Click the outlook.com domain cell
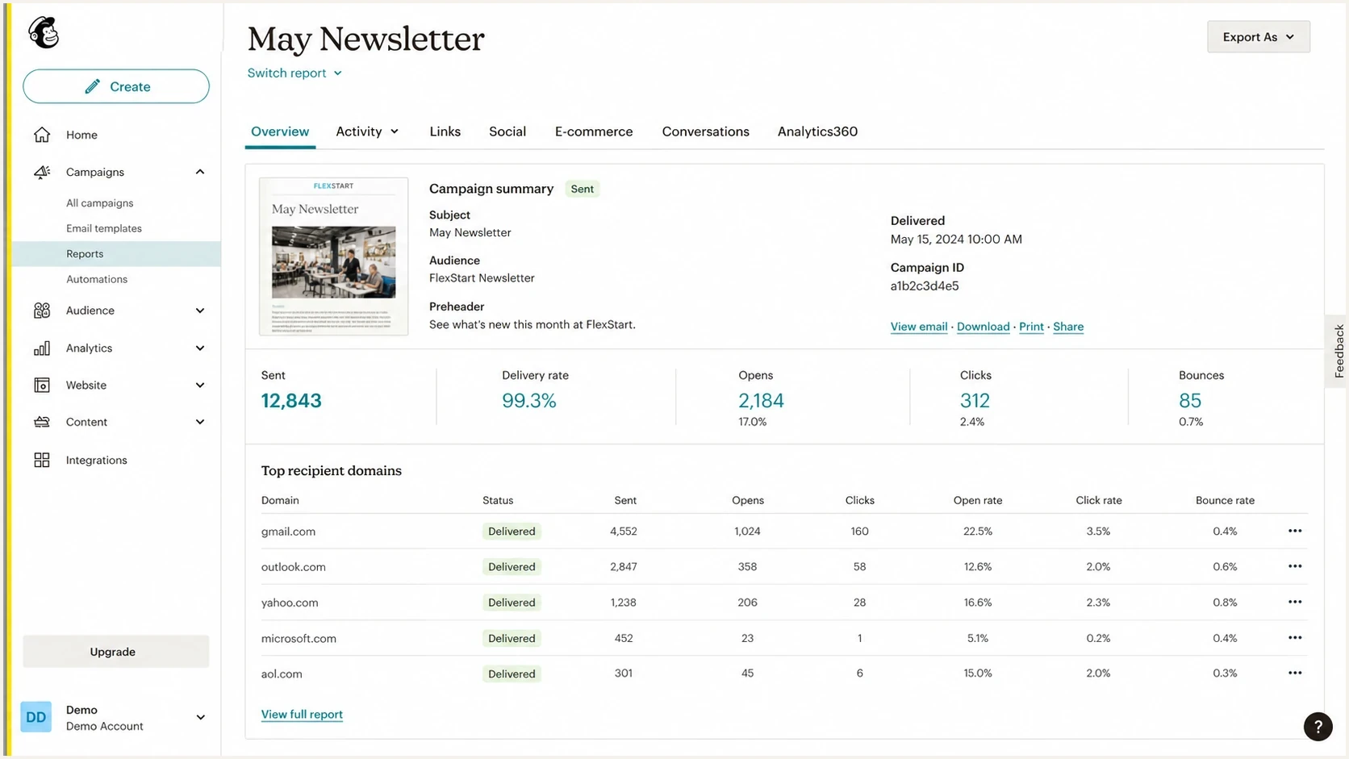 [293, 567]
